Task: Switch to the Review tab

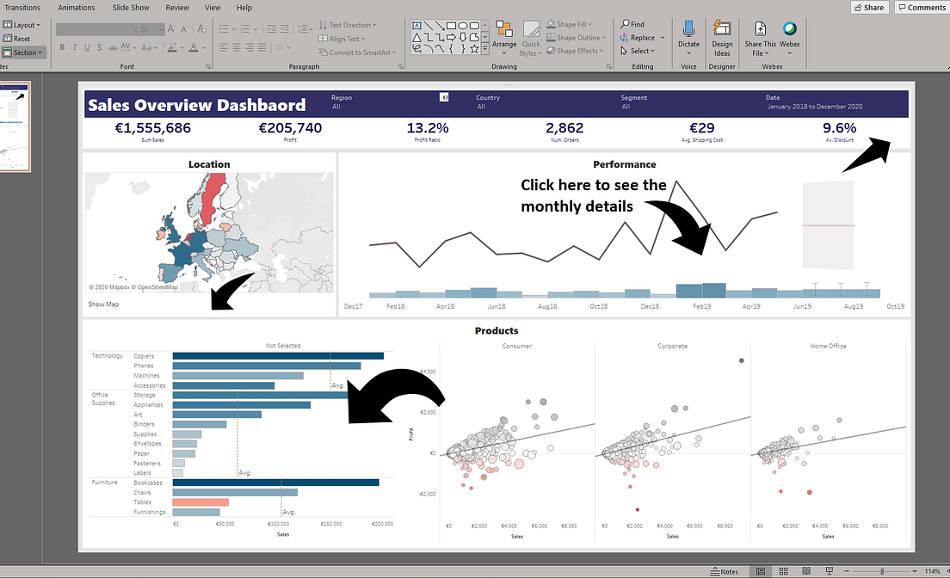Action: click(176, 7)
